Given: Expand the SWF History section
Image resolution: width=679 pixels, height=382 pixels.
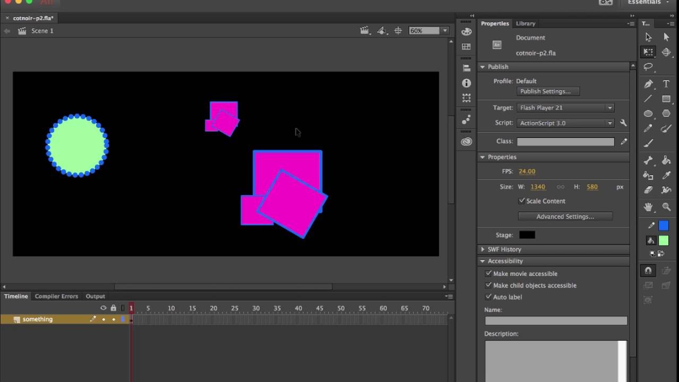Looking at the screenshot, I should point(483,249).
